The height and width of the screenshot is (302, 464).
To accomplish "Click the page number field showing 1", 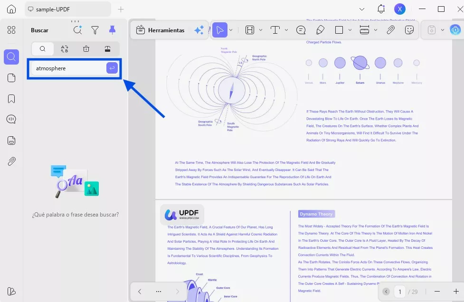I will 400,292.
